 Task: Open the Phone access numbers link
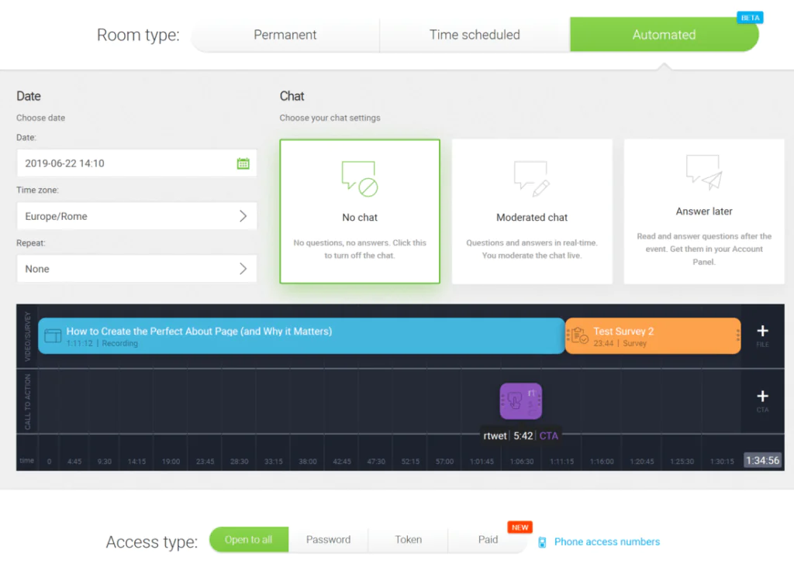point(606,542)
